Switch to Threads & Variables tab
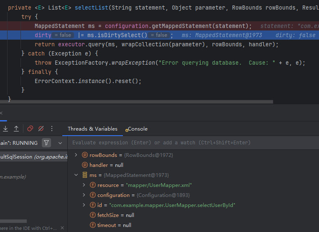 coord(92,129)
